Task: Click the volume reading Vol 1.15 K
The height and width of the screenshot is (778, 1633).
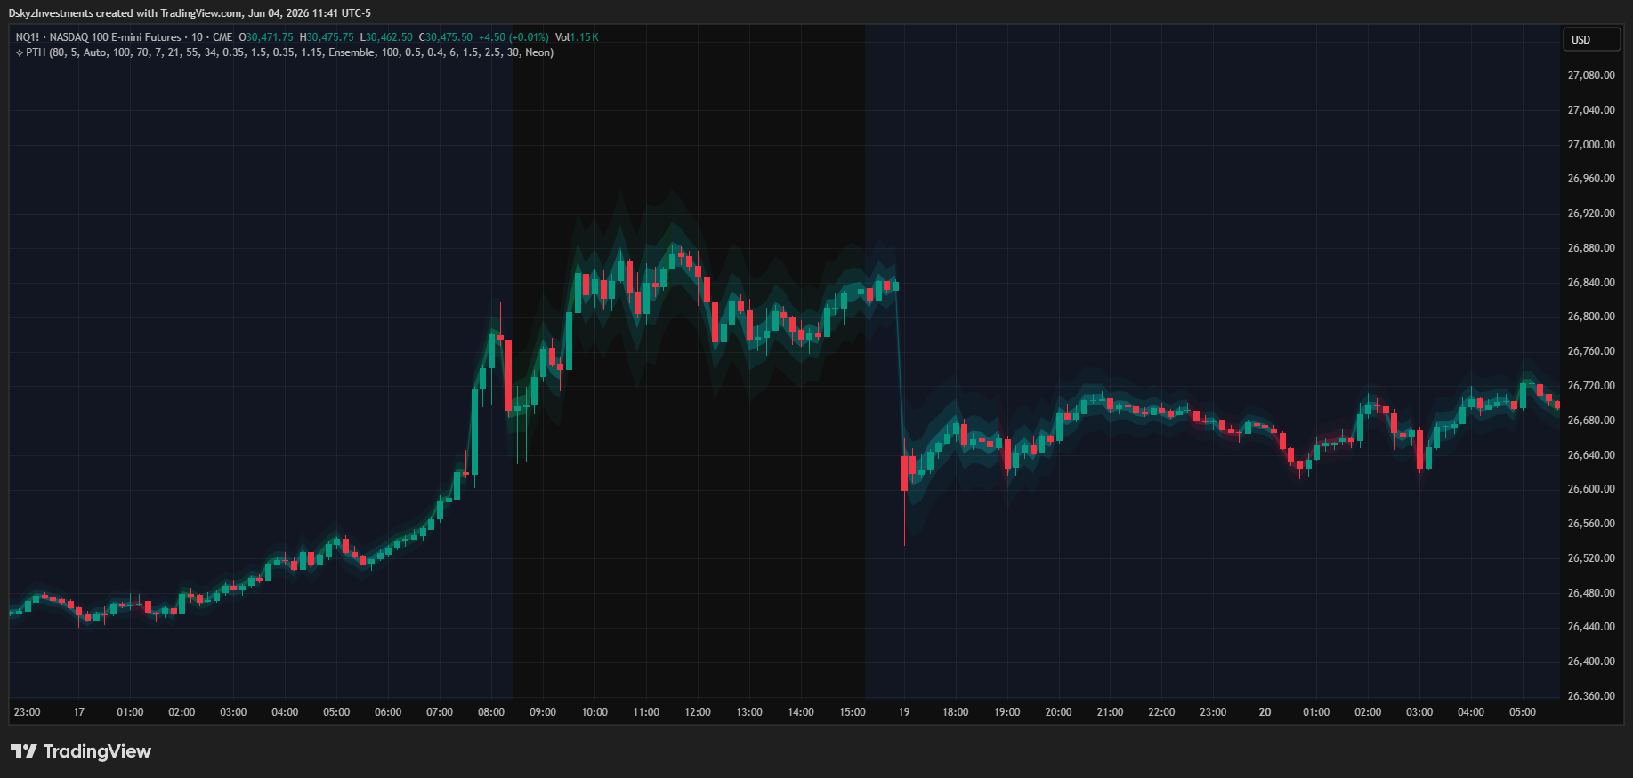Action: pyautogui.click(x=577, y=37)
